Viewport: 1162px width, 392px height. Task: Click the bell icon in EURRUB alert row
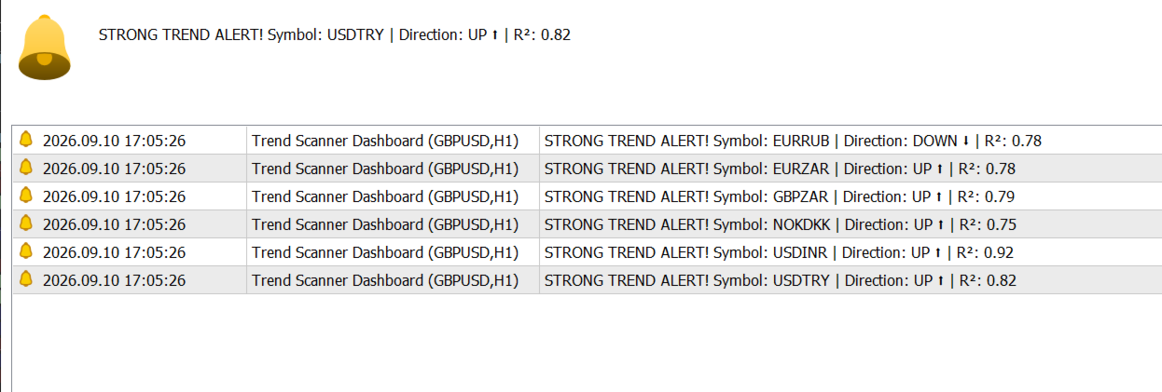pyautogui.click(x=26, y=140)
